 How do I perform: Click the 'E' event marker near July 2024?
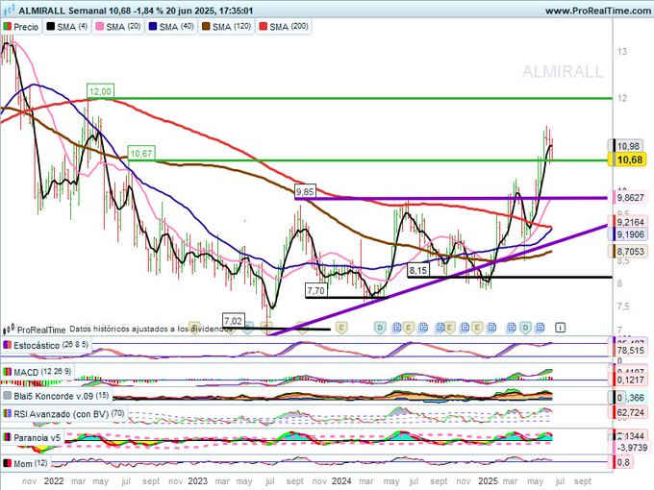(409, 328)
